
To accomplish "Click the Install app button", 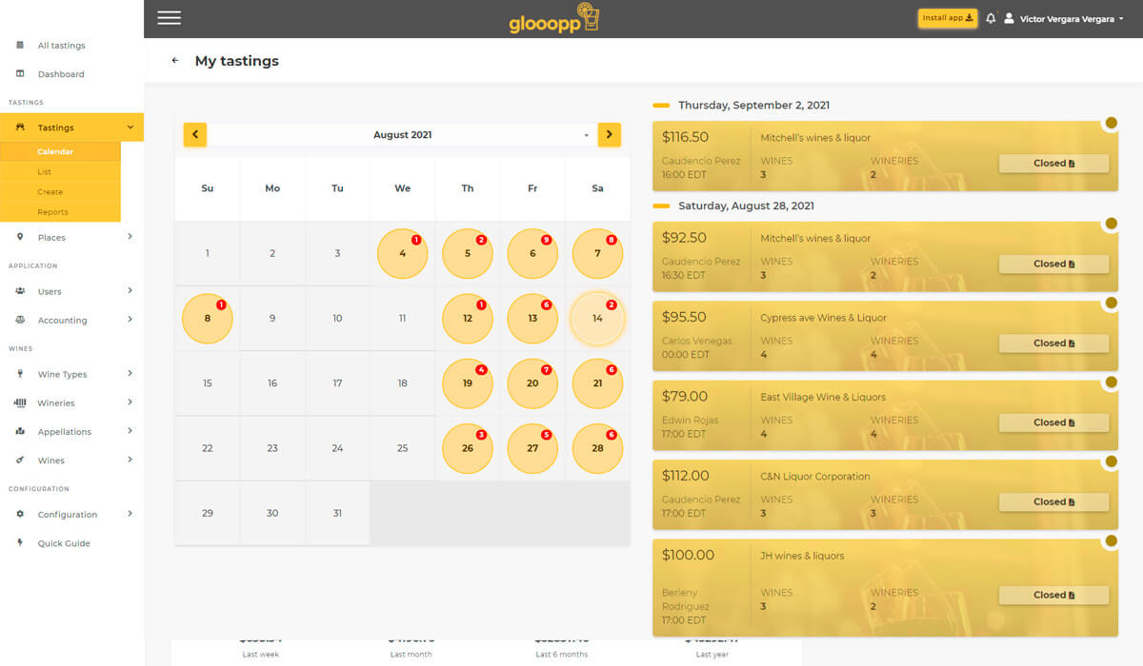I will 947,18.
